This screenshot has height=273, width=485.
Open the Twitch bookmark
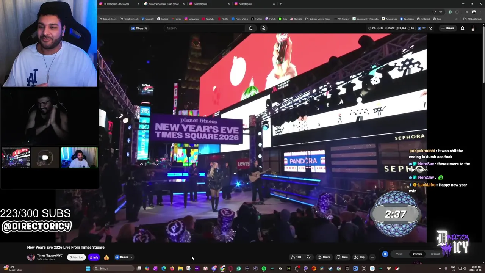pos(271,19)
